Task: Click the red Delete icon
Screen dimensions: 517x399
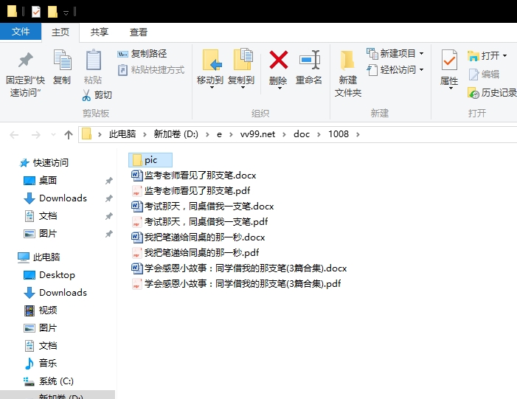Action: (278, 60)
